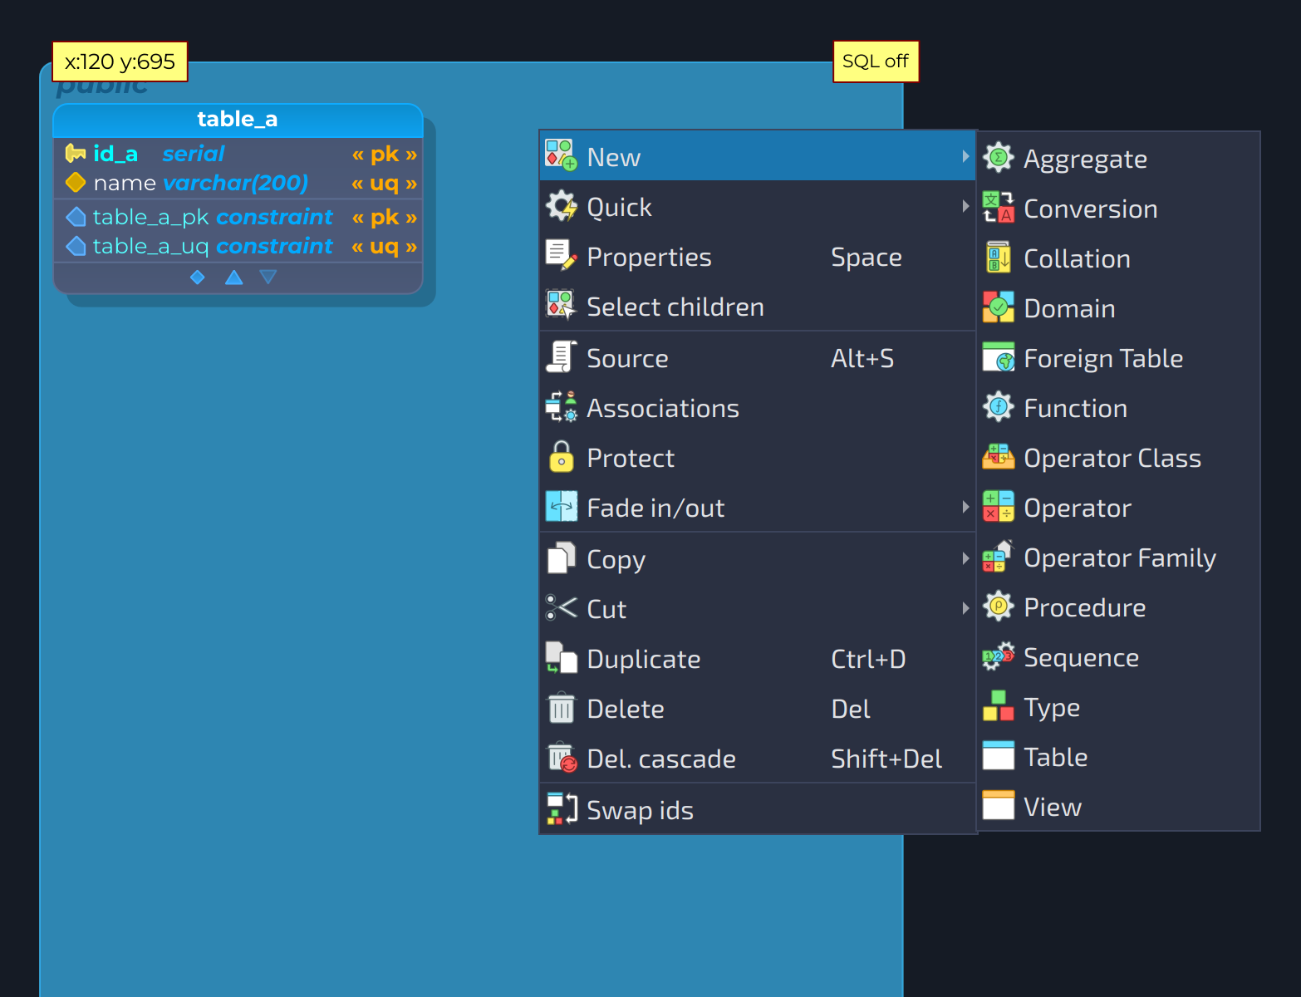
Task: Click the Type blocks icon
Action: click(998, 706)
